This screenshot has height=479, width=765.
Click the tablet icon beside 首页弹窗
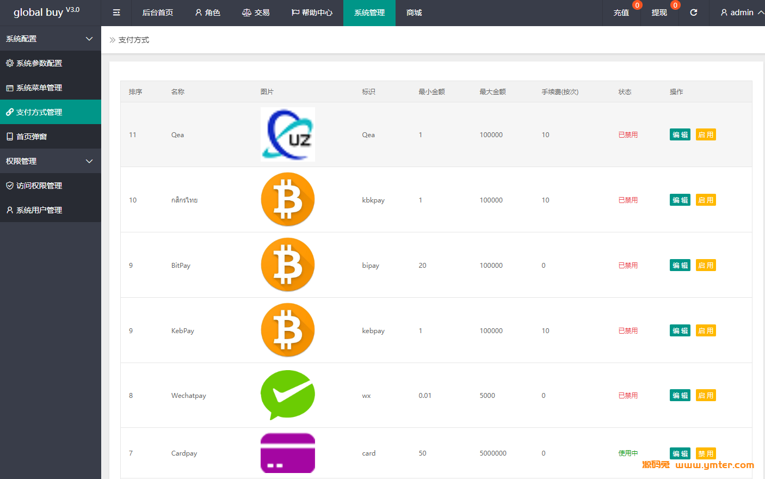[x=10, y=137]
